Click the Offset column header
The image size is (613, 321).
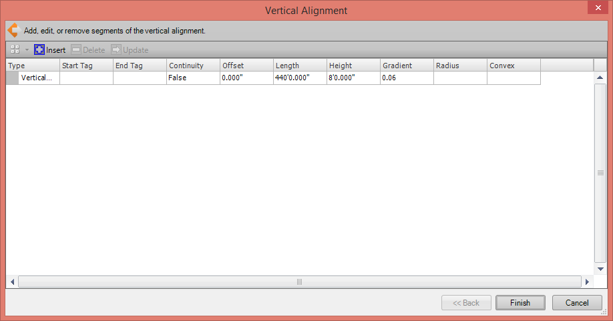246,66
